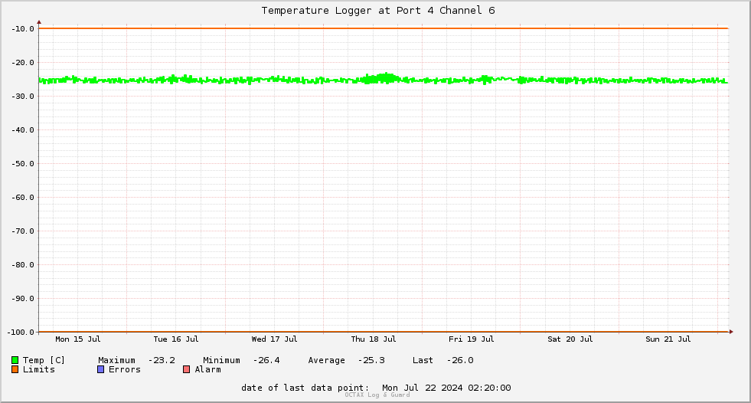The height and width of the screenshot is (403, 751).
Task: Click the Temp [C] legend label
Action: pos(44,360)
